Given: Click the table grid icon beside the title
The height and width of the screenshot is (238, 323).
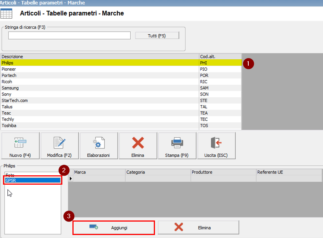Looking at the screenshot, I should click(x=6, y=13).
